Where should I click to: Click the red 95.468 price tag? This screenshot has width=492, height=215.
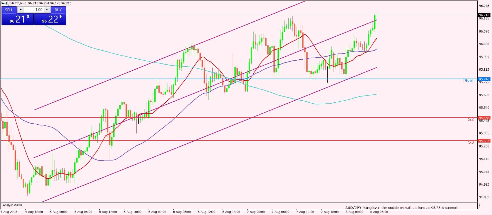484,118
